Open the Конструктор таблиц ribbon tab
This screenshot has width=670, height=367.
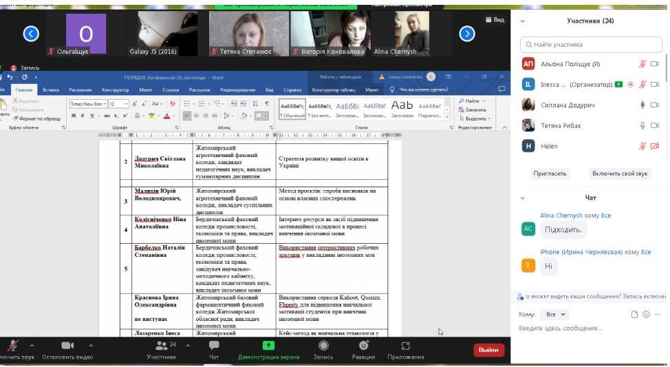334,90
